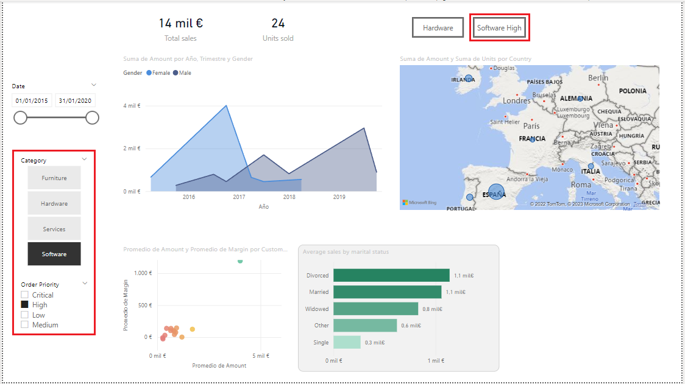Select the Furniture category tile
The height and width of the screenshot is (384, 685).
point(54,178)
